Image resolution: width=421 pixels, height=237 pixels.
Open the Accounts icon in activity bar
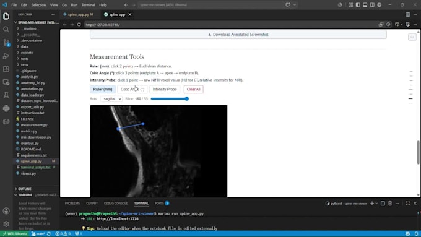point(6,211)
